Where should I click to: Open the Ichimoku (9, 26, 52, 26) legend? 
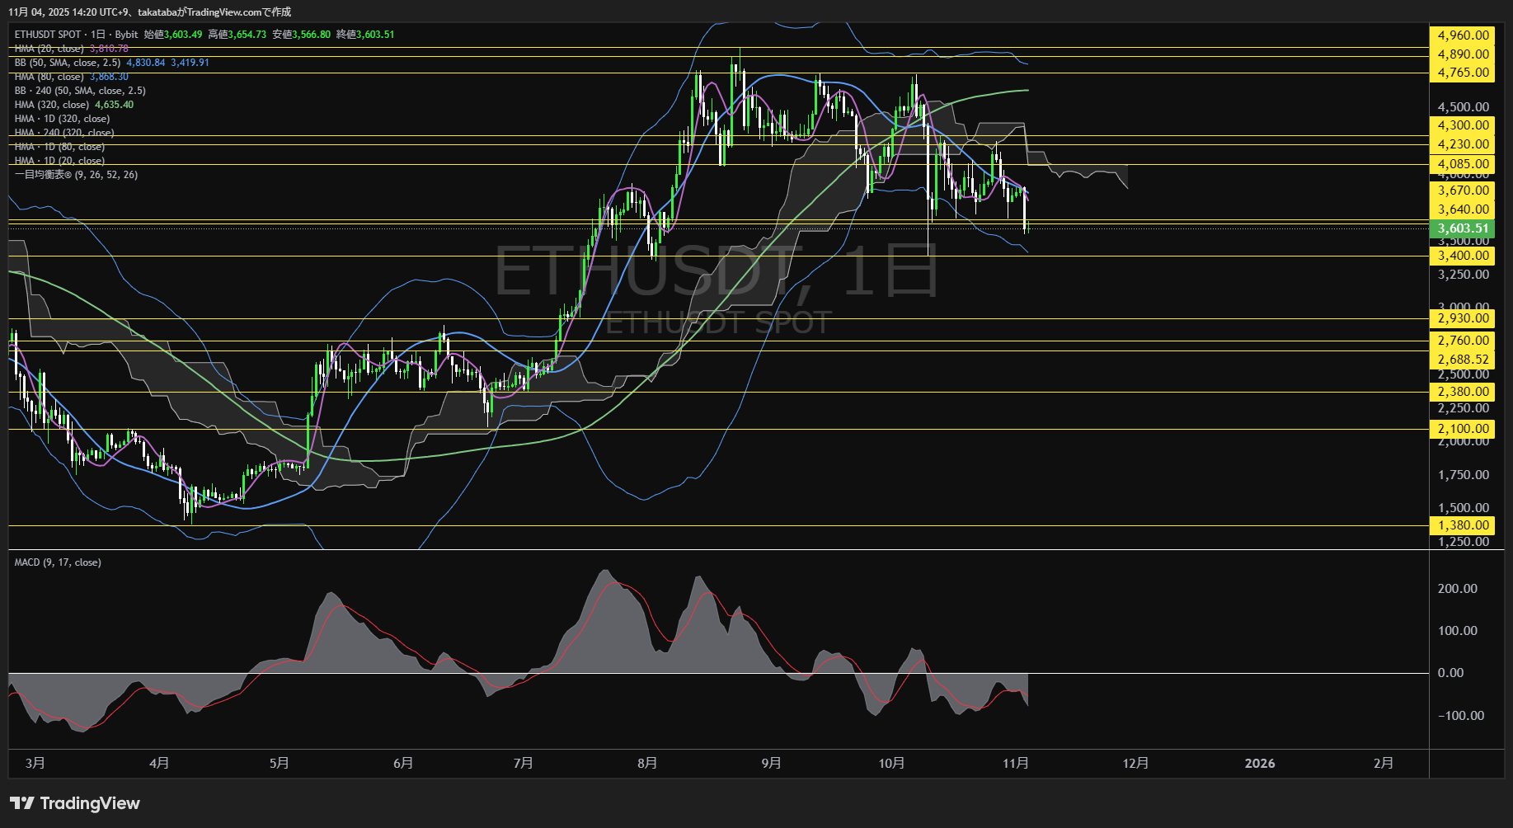pyautogui.click(x=76, y=175)
